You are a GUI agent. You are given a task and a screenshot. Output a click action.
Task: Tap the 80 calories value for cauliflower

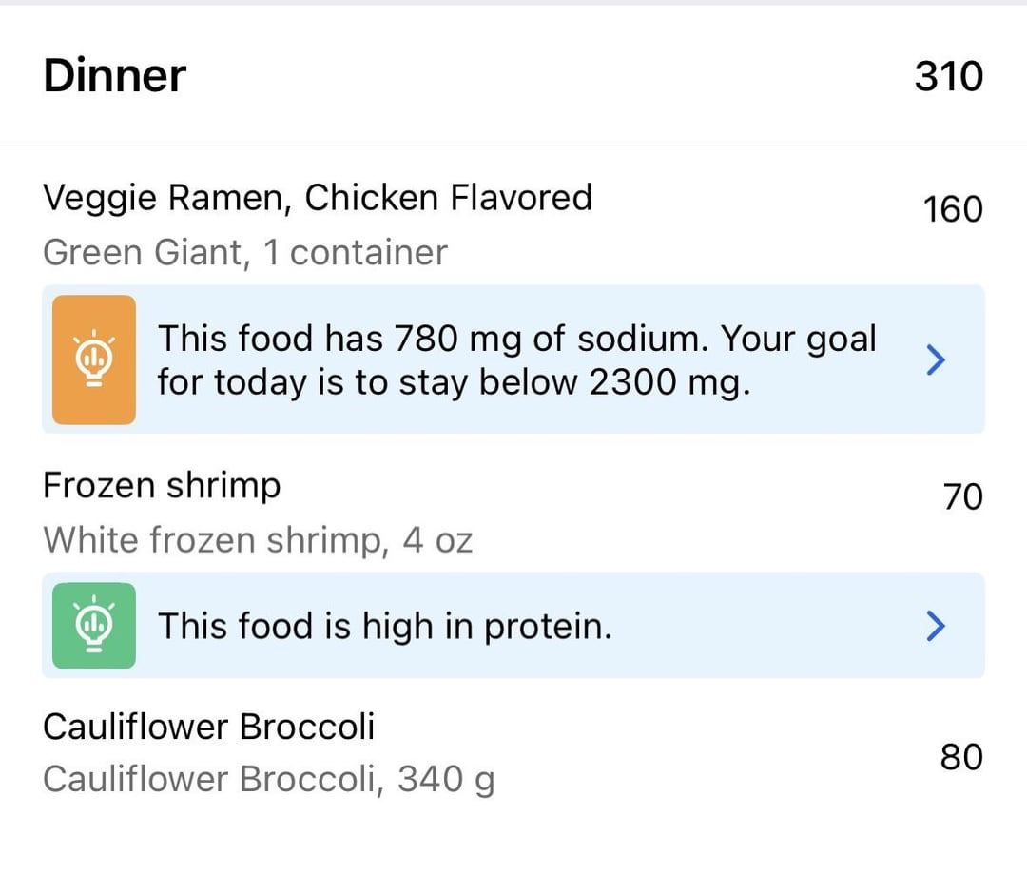coord(961,757)
